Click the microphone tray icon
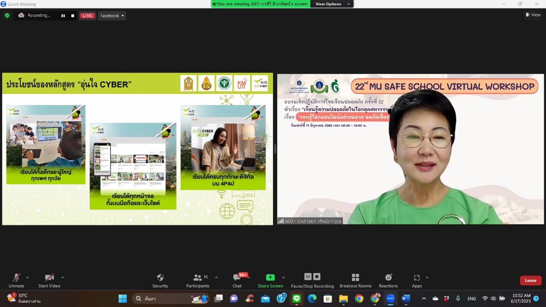This screenshot has height=307, width=546. click(x=458, y=298)
